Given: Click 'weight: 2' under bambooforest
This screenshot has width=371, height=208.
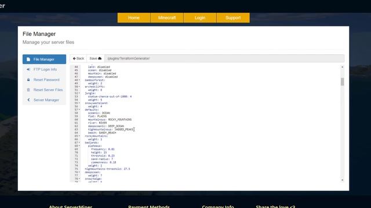Looking at the screenshot, I should (95, 83).
